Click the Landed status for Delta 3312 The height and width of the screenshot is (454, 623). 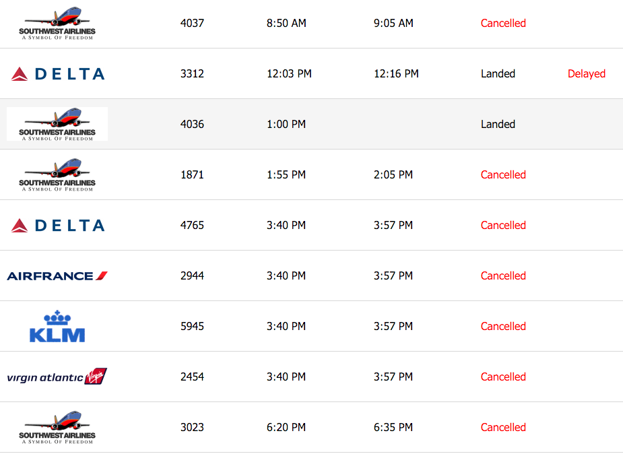498,73
